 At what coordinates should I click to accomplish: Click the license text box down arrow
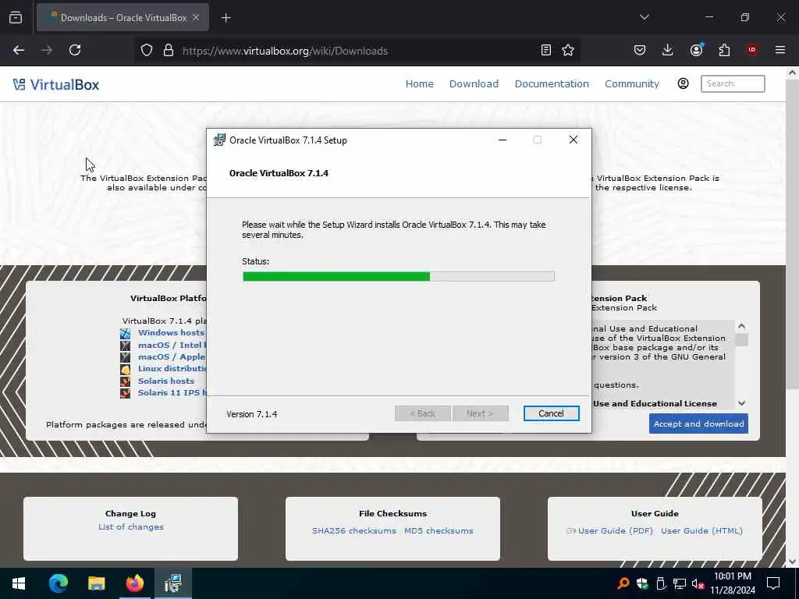pos(741,403)
